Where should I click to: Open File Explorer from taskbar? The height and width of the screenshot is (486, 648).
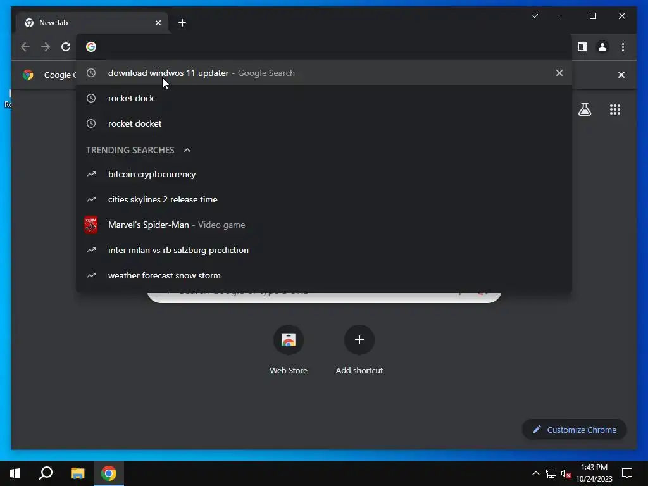point(77,473)
